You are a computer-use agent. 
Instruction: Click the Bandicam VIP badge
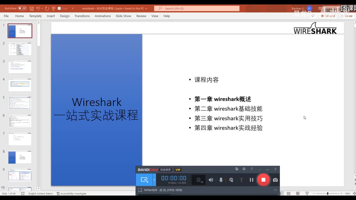[x=178, y=170]
